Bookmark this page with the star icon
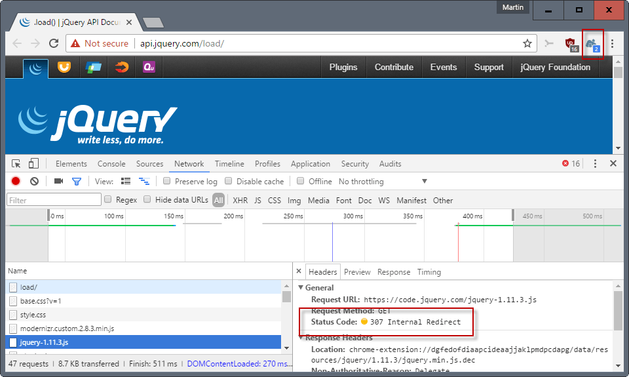The height and width of the screenshot is (377, 629). pyautogui.click(x=527, y=43)
